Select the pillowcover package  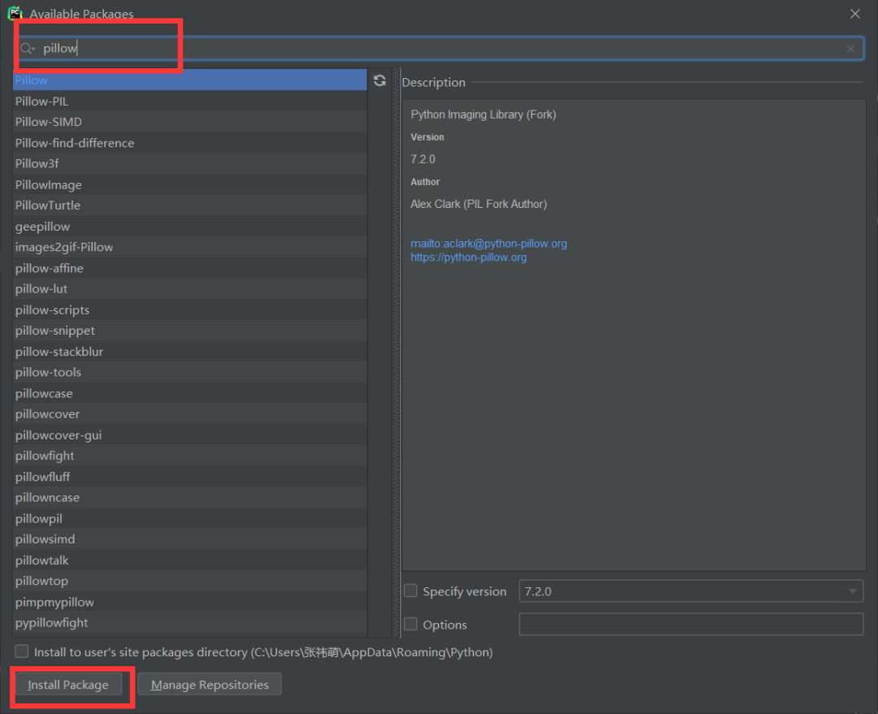point(189,414)
